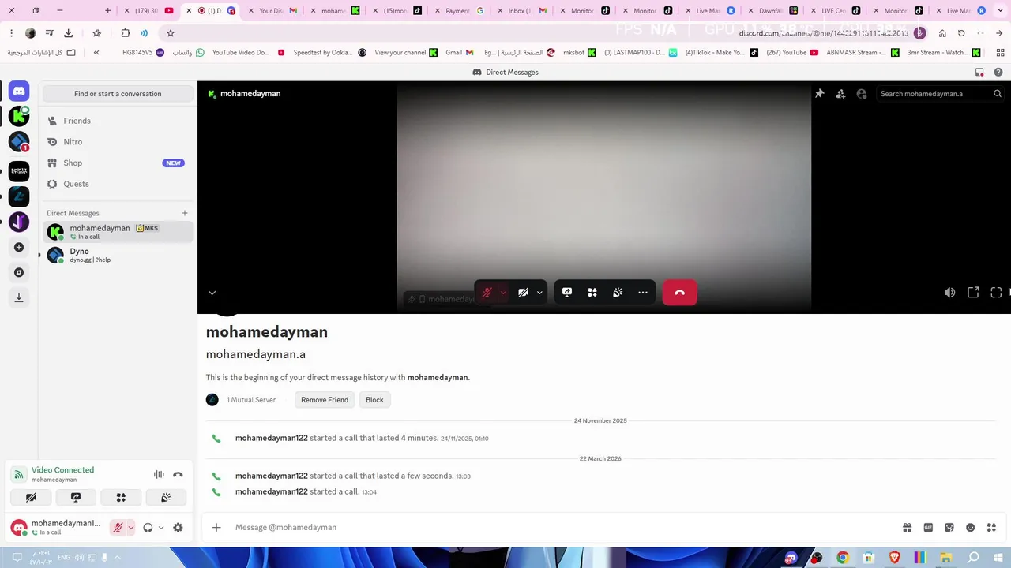Create new DM with plus icon
1011x568 pixels.
click(x=185, y=213)
